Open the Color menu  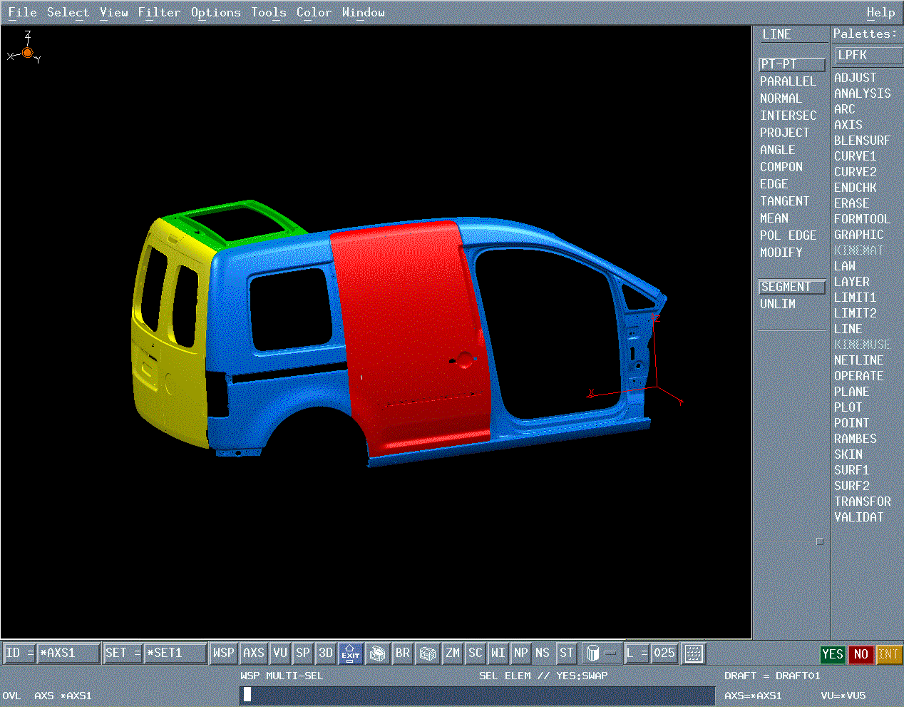(x=314, y=12)
